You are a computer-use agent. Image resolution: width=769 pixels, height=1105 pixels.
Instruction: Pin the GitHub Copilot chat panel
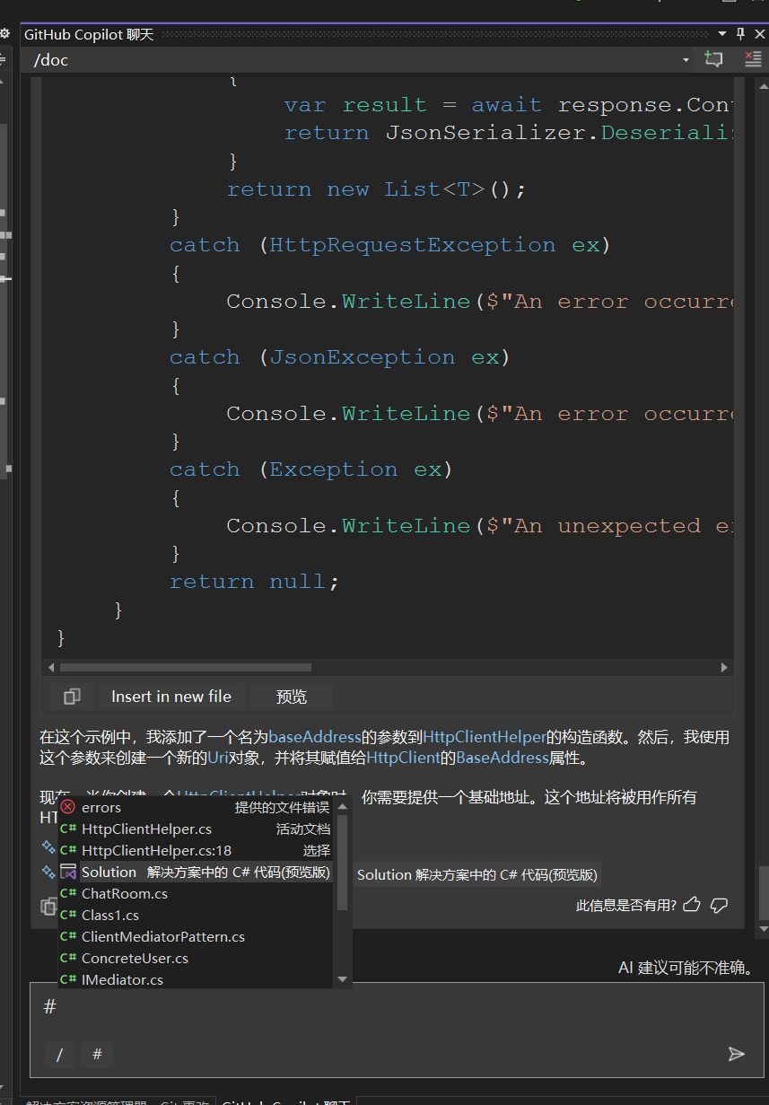[x=740, y=34]
